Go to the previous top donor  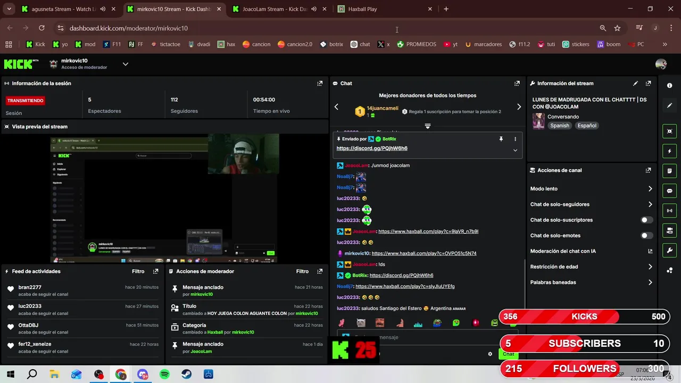(336, 107)
